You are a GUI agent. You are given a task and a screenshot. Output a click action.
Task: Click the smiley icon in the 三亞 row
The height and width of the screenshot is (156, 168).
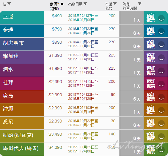161,19
